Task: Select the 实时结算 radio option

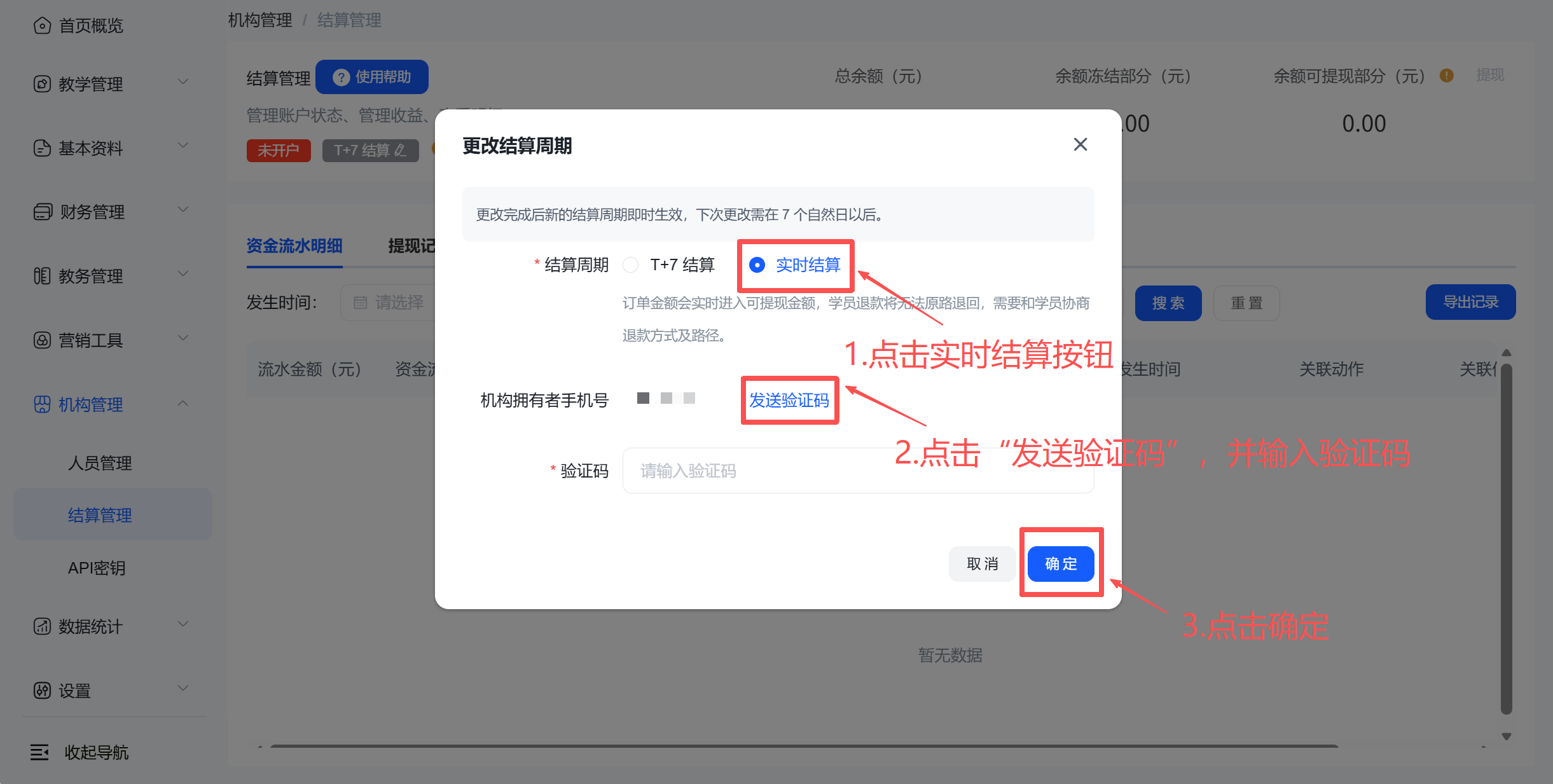Action: [757, 265]
